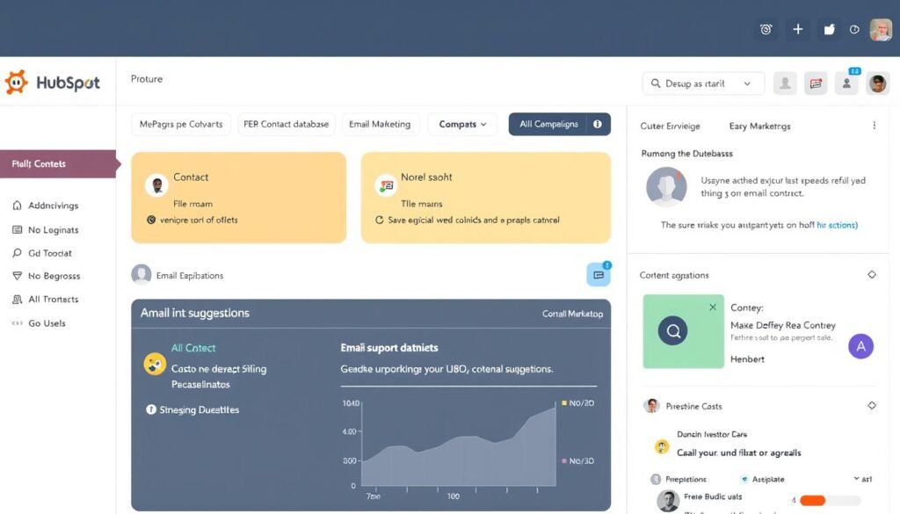Switch to the Email Marketing tab

click(380, 124)
